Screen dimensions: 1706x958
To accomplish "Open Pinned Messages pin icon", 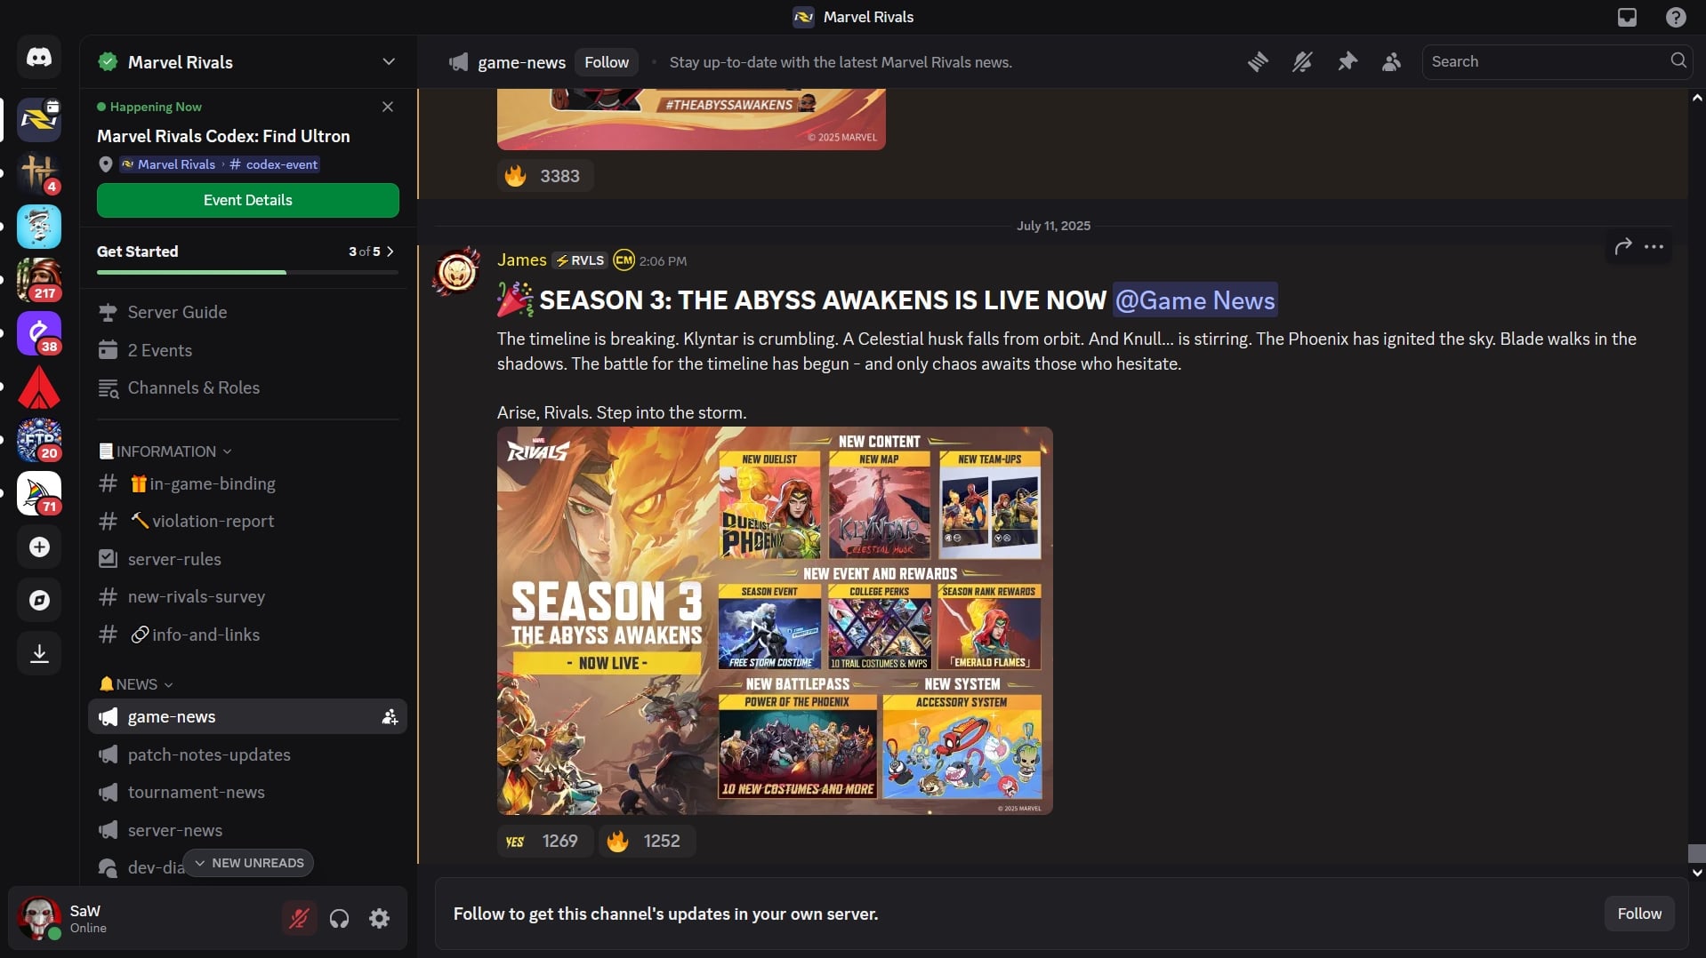I will coord(1348,61).
